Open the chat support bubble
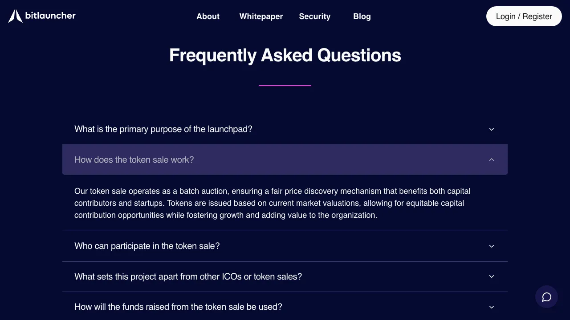The width and height of the screenshot is (570, 320). [x=546, y=297]
